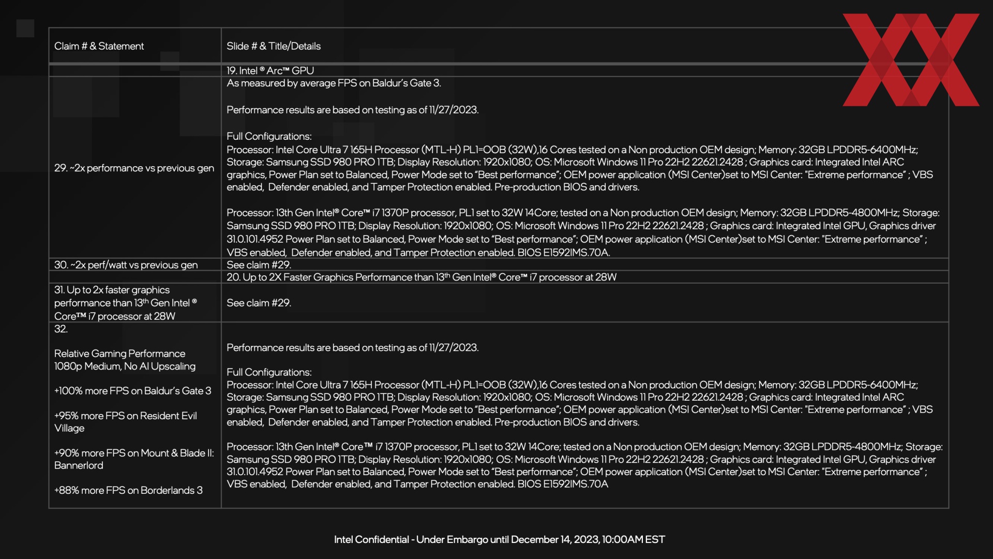The width and height of the screenshot is (993, 559).
Task: Click 'As measured by average FPS on Baldur's Gate 3'
Action: click(334, 83)
